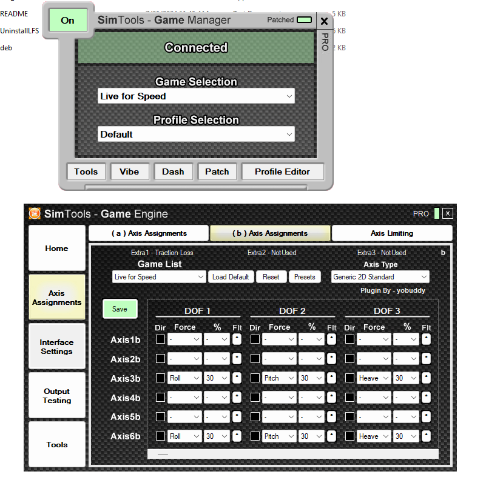The height and width of the screenshot is (500, 486).
Task: Open Tools in Game Engine sidebar
Action: 57,444
